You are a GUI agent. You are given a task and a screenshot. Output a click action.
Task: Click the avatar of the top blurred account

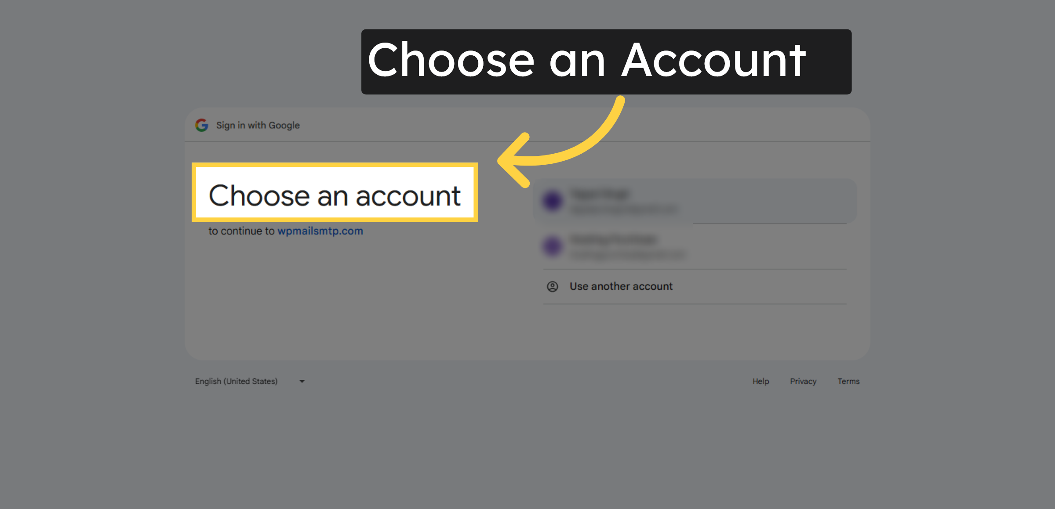(553, 200)
